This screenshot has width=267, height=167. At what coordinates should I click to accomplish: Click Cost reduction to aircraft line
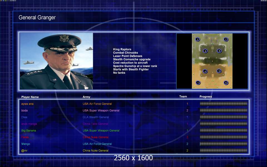pyautogui.click(x=130, y=63)
